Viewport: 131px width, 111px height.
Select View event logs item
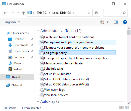[54, 90]
